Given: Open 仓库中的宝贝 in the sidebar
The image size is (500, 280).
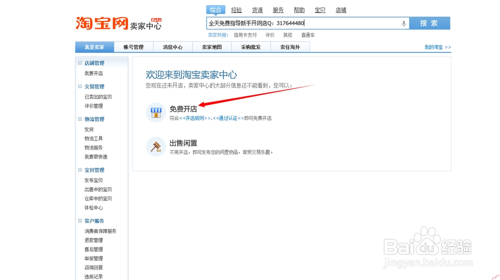Looking at the screenshot, I should pyautogui.click(x=98, y=198).
